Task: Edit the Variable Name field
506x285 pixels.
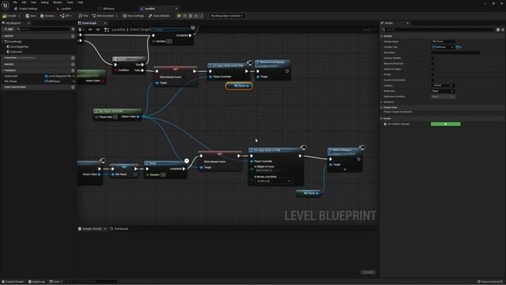Action: (x=444, y=42)
